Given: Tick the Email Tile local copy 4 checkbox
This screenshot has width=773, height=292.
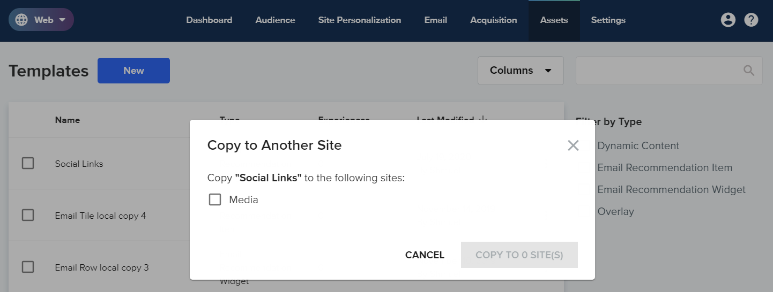Looking at the screenshot, I should [28, 215].
